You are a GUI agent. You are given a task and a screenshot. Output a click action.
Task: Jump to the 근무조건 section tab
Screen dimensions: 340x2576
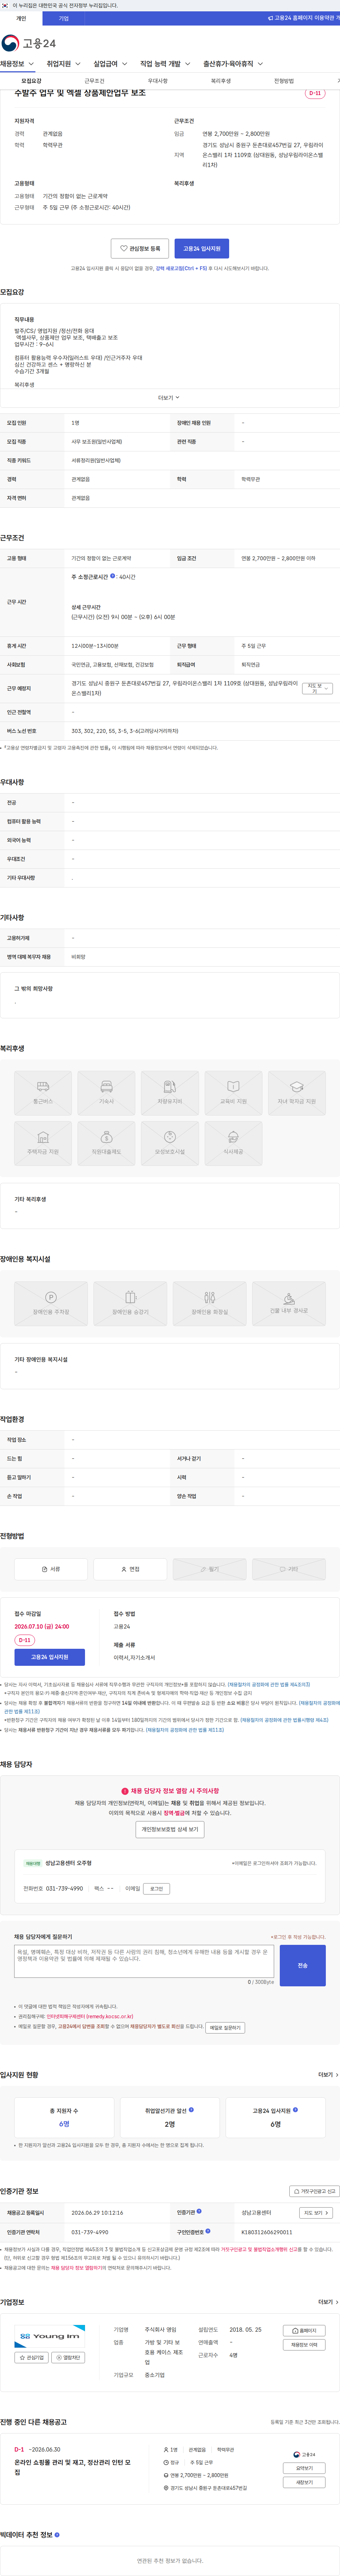(94, 81)
